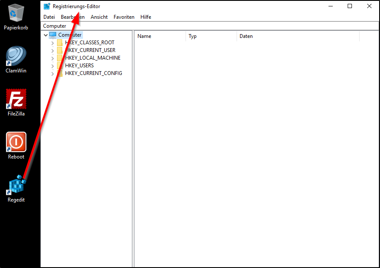This screenshot has height=268, width=380.
Task: Click the Reboot desktop shortcut icon
Action: pyautogui.click(x=16, y=142)
